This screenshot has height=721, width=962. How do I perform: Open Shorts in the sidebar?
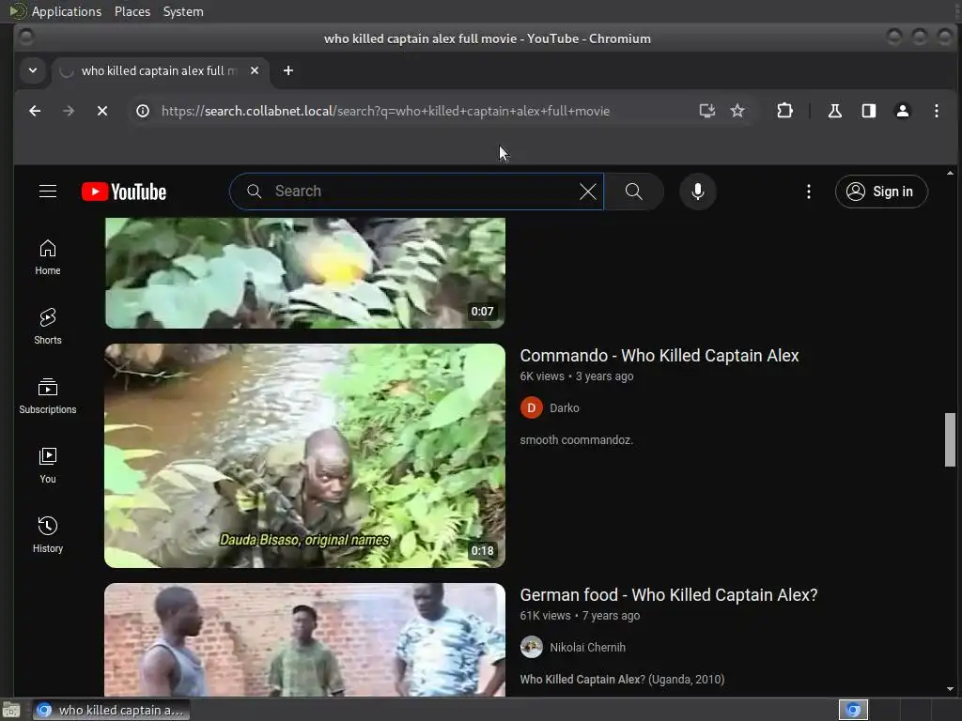(48, 327)
